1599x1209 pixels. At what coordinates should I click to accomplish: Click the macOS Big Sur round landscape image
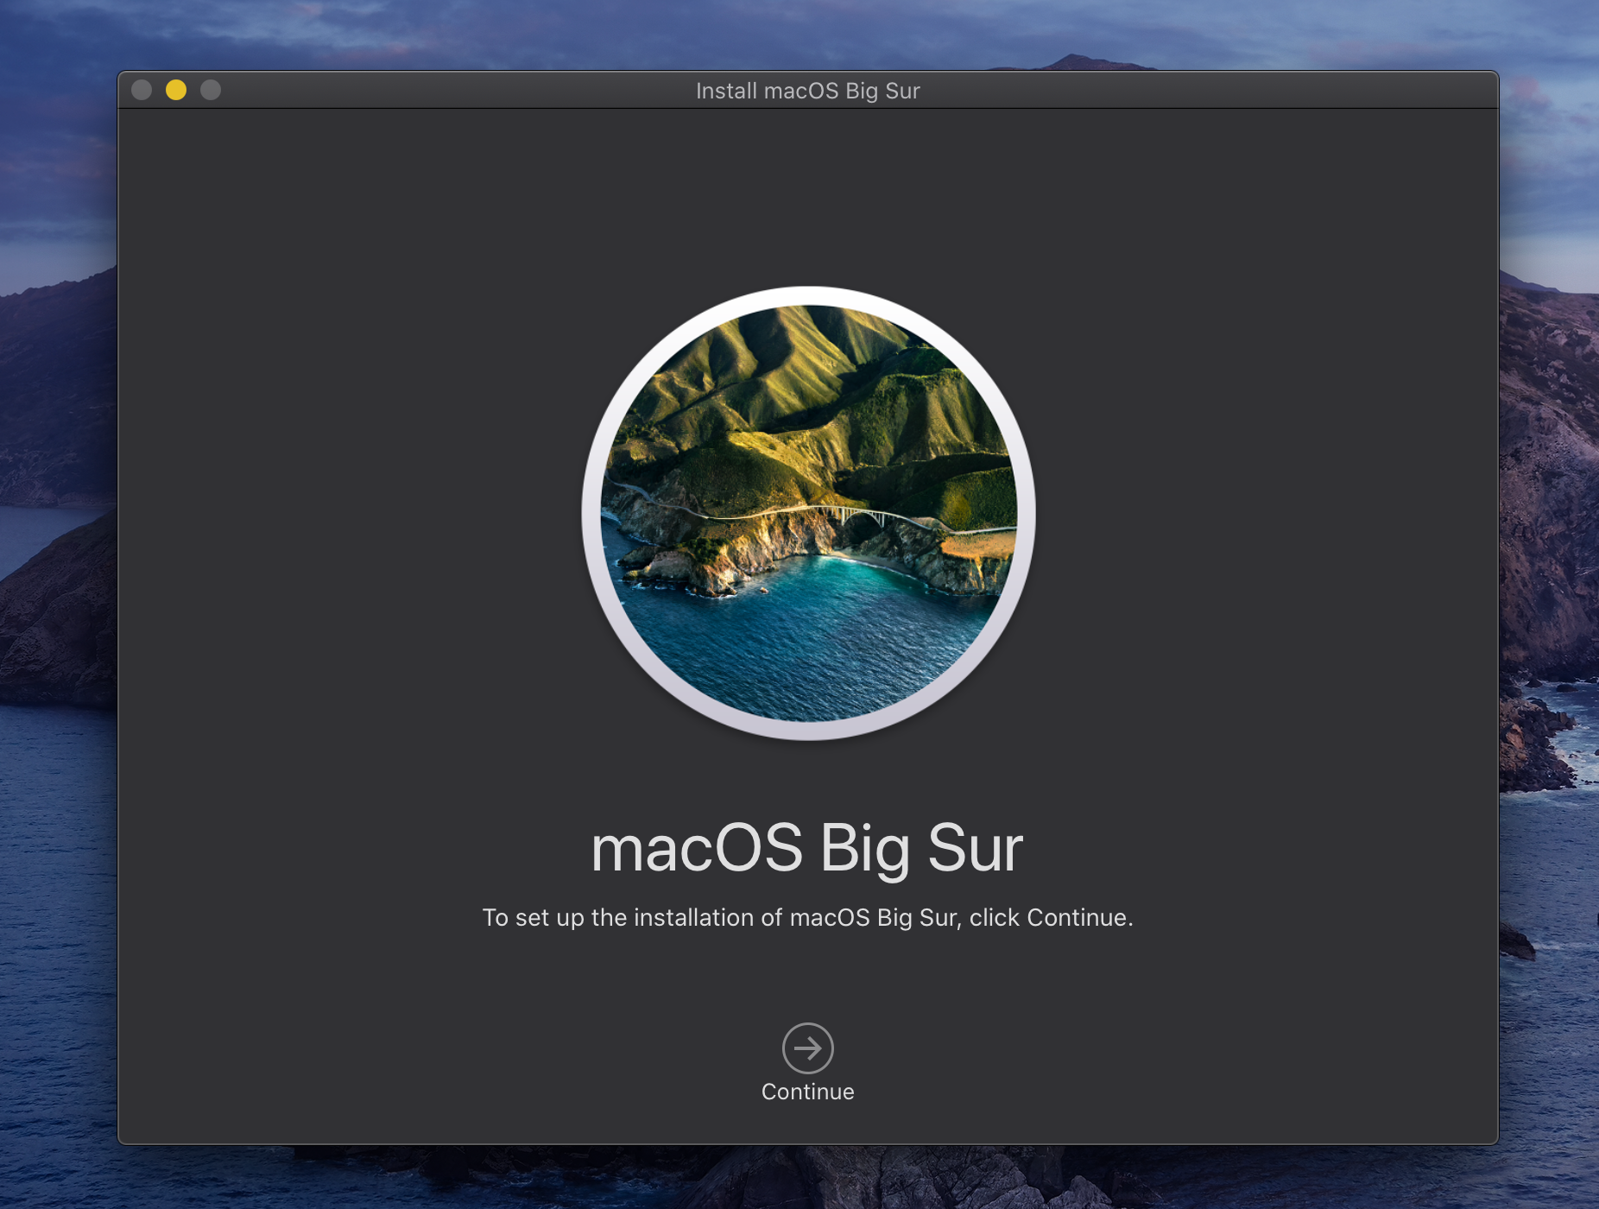(x=808, y=513)
